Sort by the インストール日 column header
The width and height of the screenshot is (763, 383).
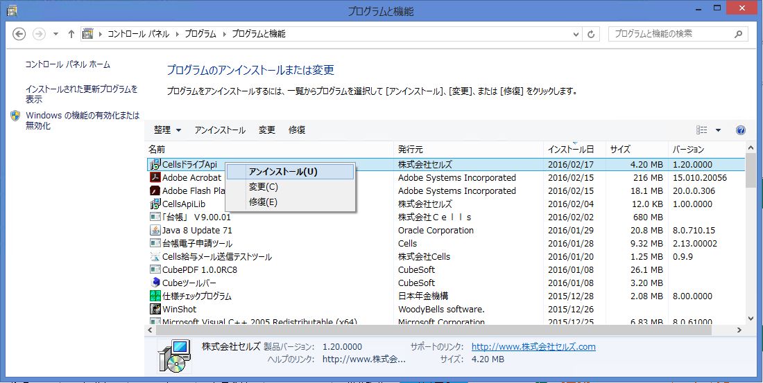(575, 150)
